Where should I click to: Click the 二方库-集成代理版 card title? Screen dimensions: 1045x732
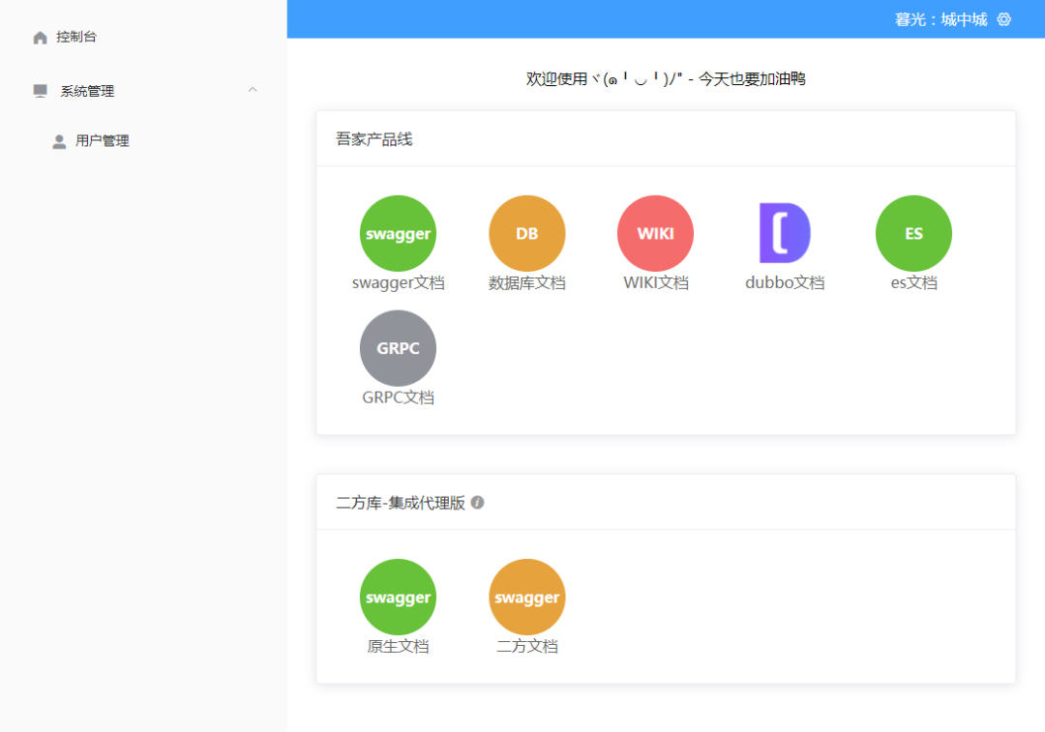coord(400,503)
